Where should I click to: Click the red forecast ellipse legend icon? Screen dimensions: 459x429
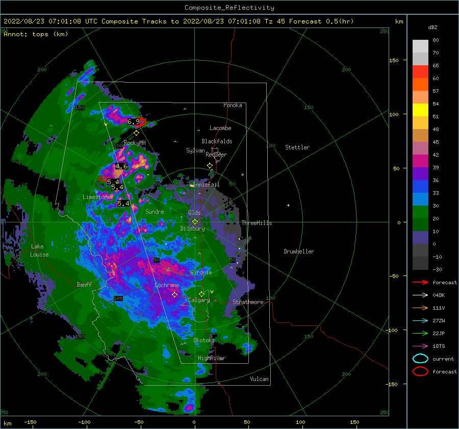tap(420, 371)
